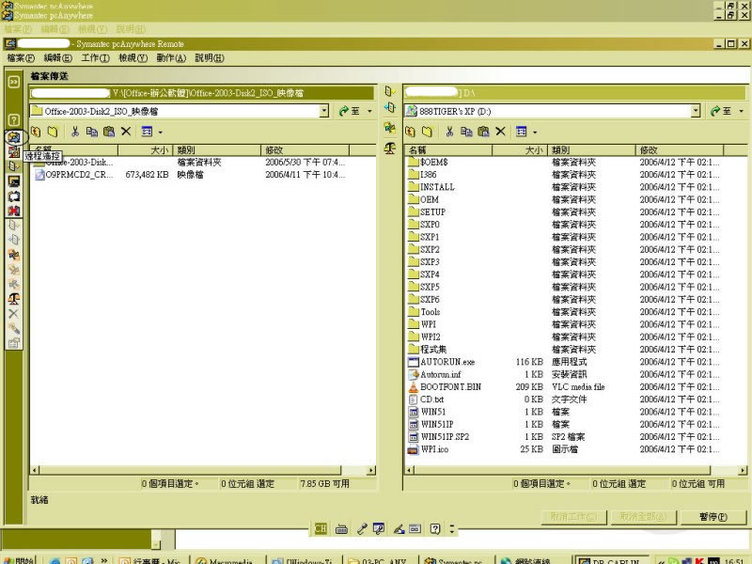This screenshot has width=752, height=564.
Task: Paste in left pane toolbar
Action: [109, 132]
